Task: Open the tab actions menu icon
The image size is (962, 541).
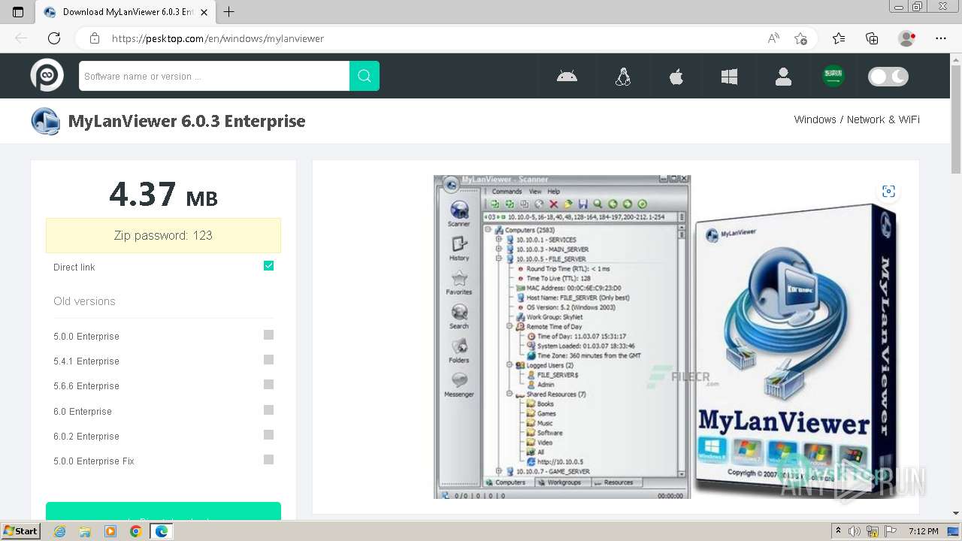Action: tap(18, 12)
